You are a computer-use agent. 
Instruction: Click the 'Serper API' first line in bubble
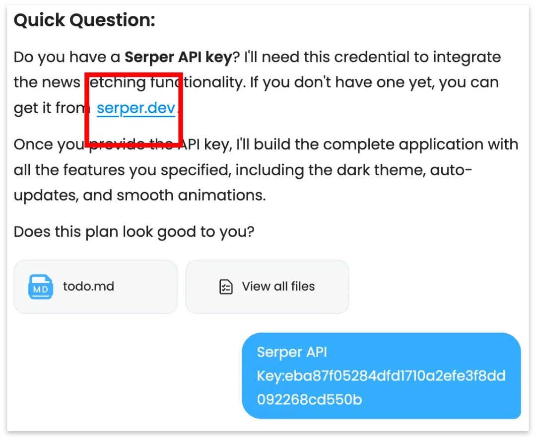point(292,352)
